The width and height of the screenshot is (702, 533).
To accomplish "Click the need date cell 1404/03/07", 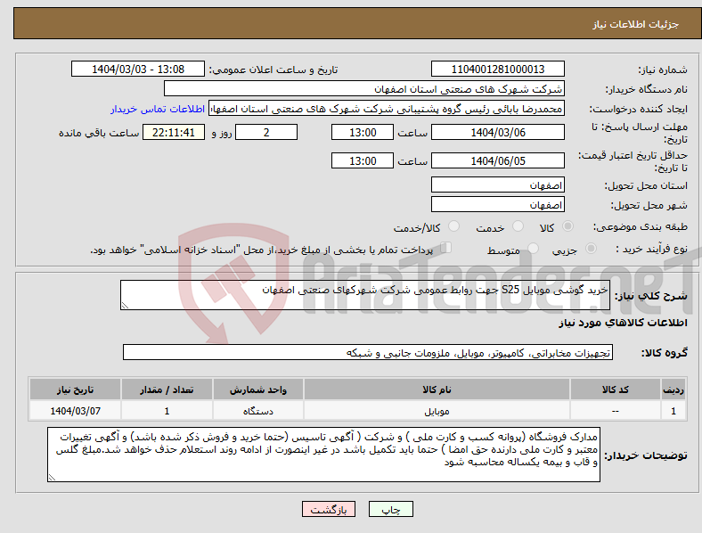I will click(75, 411).
